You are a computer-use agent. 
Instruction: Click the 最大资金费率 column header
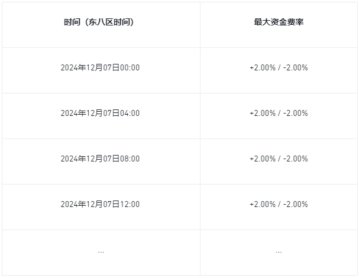coord(279,22)
